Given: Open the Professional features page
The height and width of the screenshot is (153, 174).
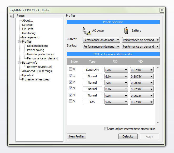Looking at the screenshot, I should coord(36,80).
